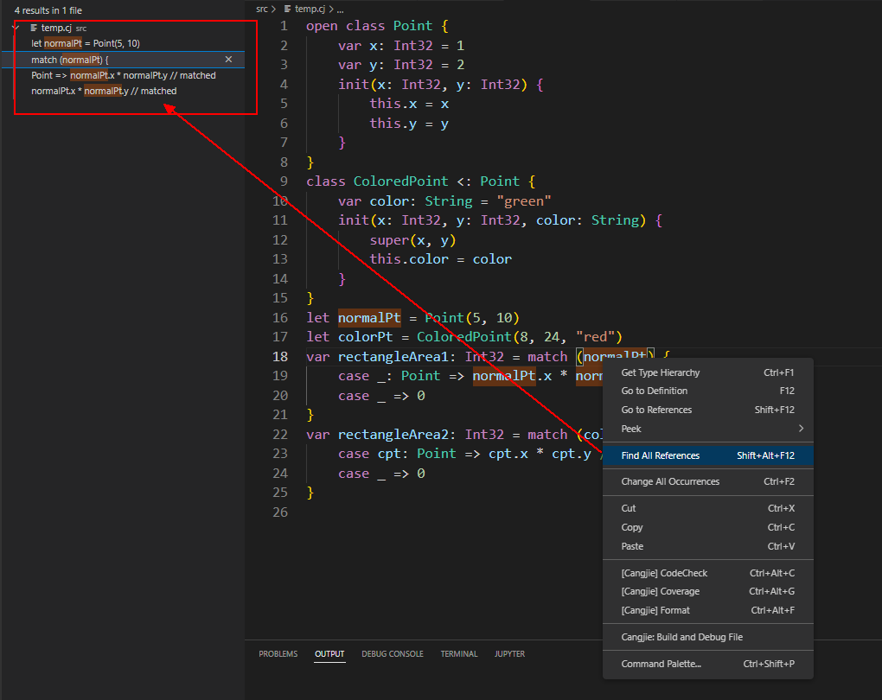Choose [Cangjie] Format menu item

pyautogui.click(x=655, y=610)
